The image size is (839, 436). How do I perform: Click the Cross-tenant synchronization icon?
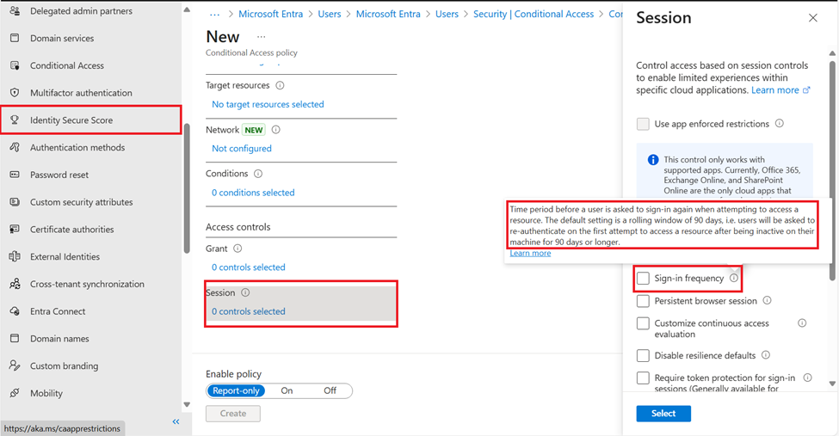point(15,284)
